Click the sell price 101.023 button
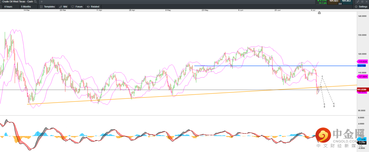This screenshot has height=152, width=369. (334, 2)
